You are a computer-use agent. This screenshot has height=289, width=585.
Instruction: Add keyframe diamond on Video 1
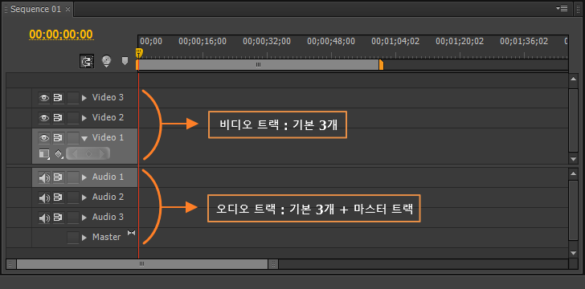pyautogui.click(x=88, y=153)
